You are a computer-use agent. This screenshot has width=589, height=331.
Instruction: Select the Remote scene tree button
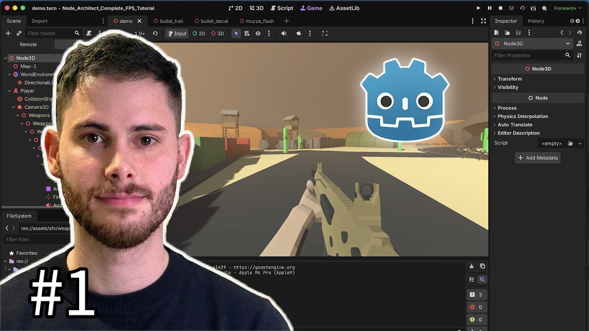[x=28, y=45]
